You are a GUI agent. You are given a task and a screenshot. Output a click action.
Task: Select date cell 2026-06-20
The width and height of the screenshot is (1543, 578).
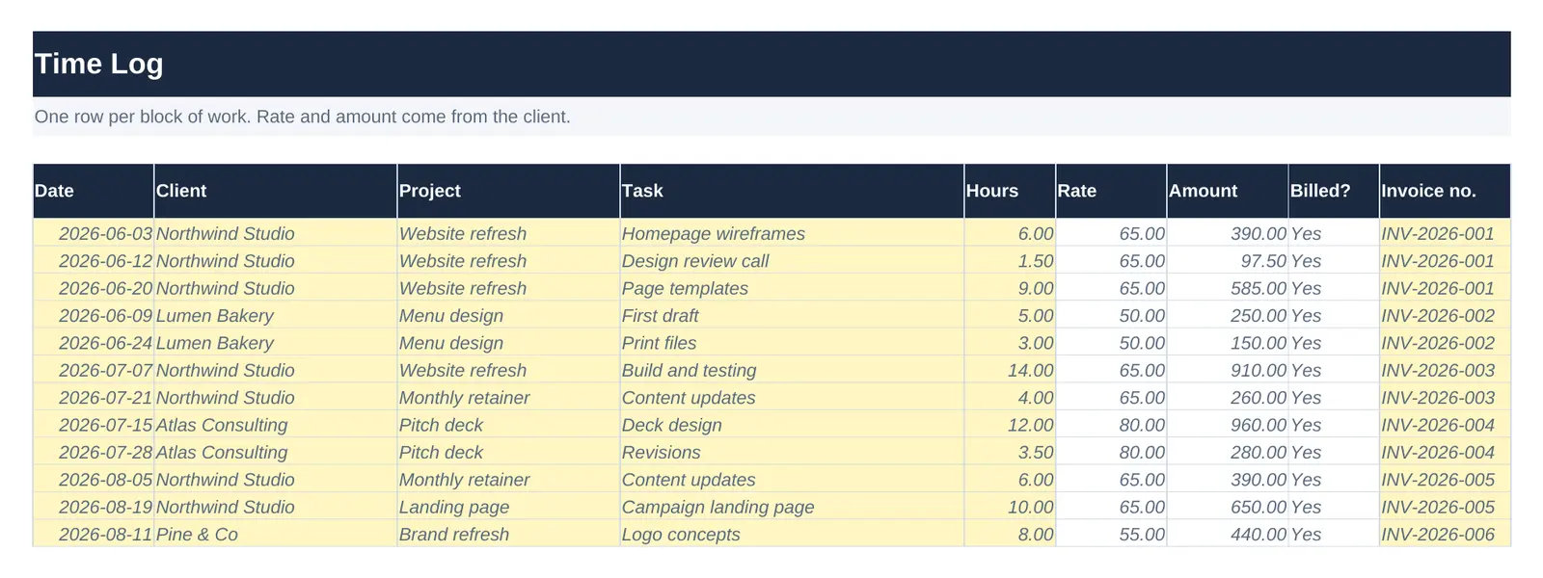pyautogui.click(x=94, y=288)
